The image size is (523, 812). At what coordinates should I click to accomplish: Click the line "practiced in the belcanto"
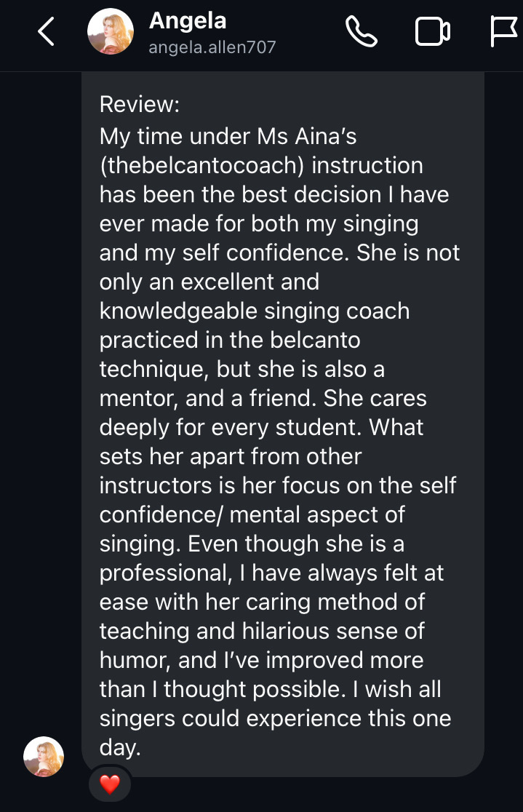(x=230, y=340)
